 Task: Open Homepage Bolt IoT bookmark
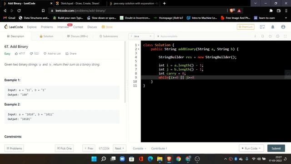coord(169,18)
